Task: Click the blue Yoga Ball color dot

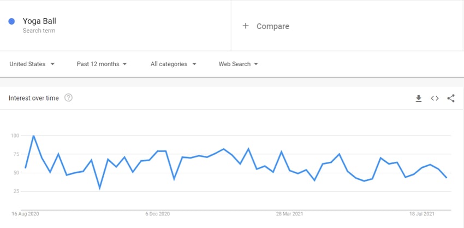Action: pos(11,21)
